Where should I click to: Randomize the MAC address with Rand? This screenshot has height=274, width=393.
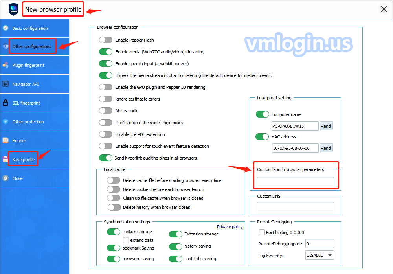click(x=325, y=148)
